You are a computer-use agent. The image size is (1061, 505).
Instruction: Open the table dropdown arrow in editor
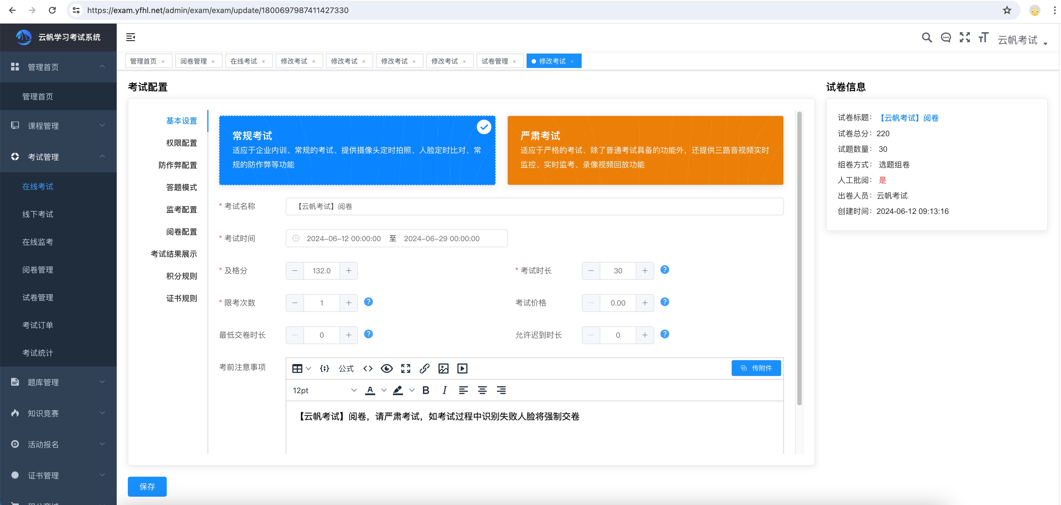308,368
